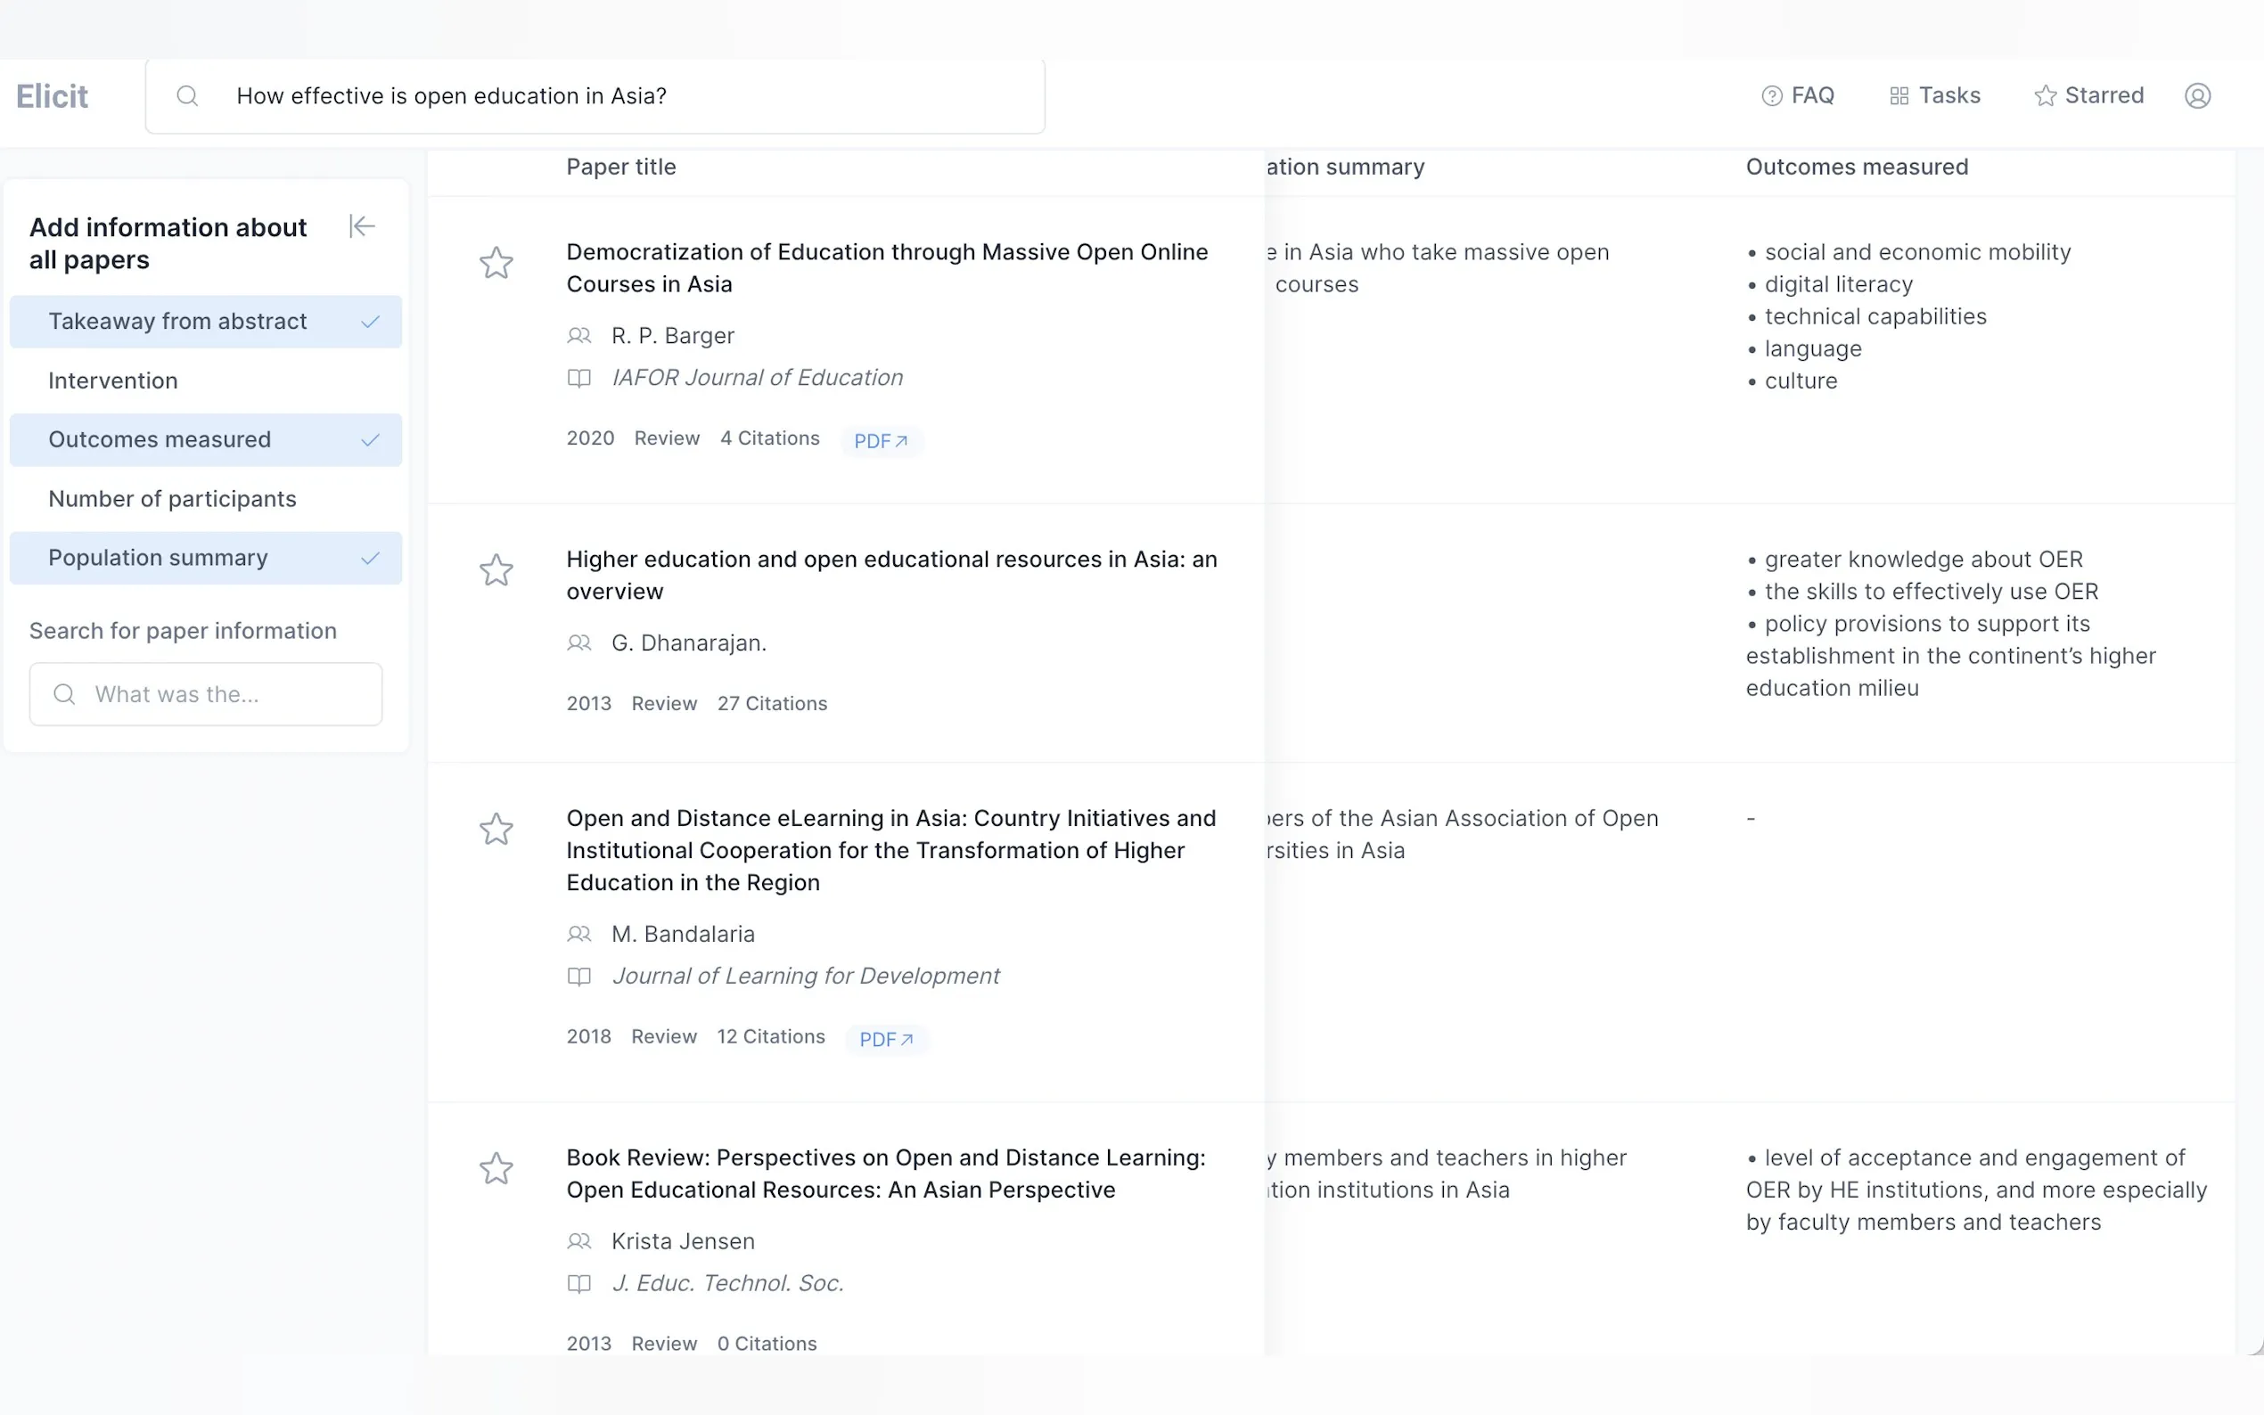Enable the Intervention column
The image size is (2264, 1415).
point(206,380)
